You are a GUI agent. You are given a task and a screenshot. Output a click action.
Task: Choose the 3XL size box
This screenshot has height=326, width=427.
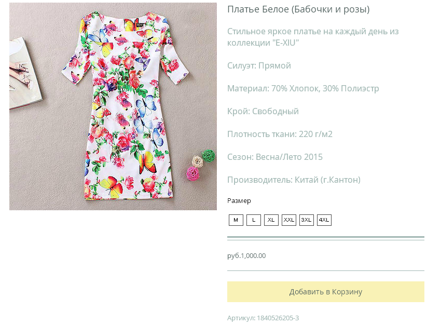pyautogui.click(x=307, y=220)
